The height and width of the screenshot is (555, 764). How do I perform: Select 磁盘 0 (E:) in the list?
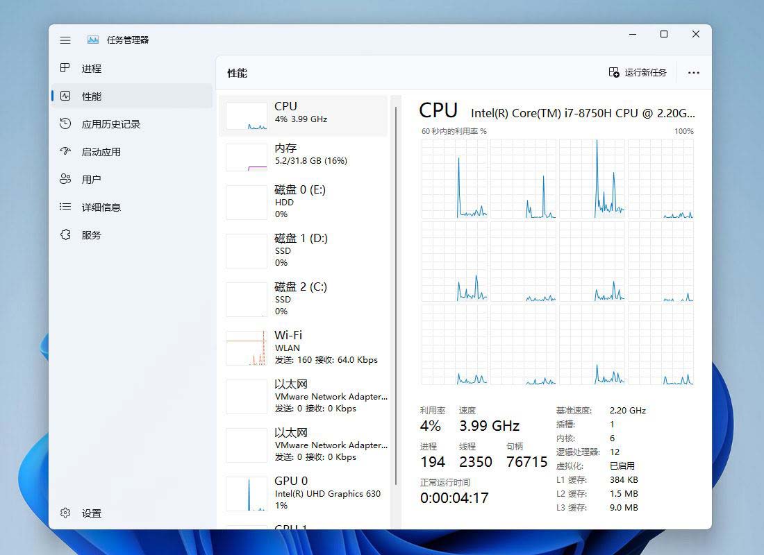(x=306, y=201)
